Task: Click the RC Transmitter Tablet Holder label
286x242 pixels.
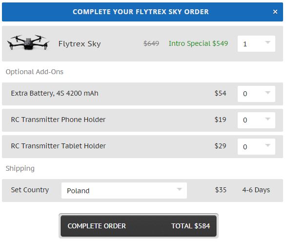Action: (59, 146)
